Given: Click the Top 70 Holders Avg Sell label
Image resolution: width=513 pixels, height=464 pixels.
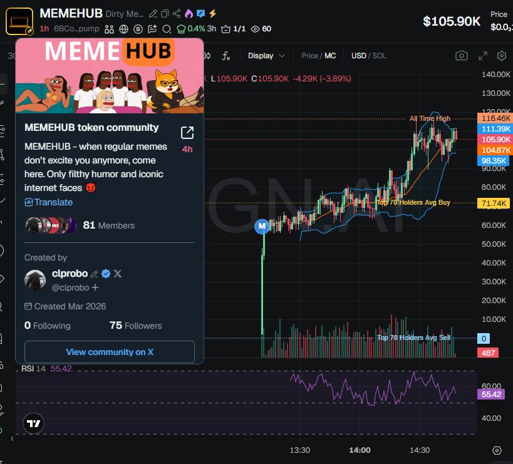Looking at the screenshot, I should coord(413,338).
